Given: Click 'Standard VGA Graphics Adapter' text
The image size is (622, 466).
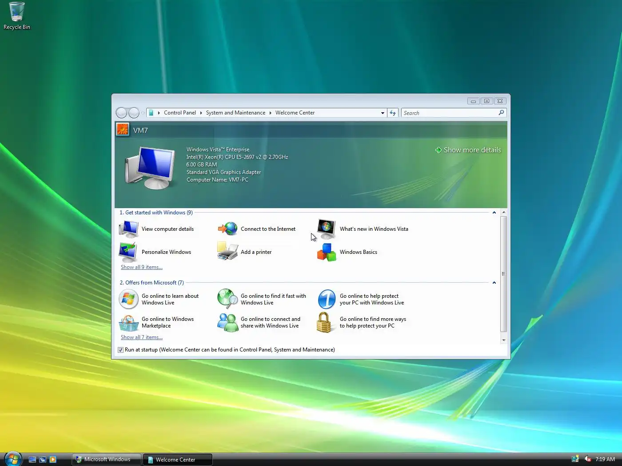Looking at the screenshot, I should click(x=223, y=172).
